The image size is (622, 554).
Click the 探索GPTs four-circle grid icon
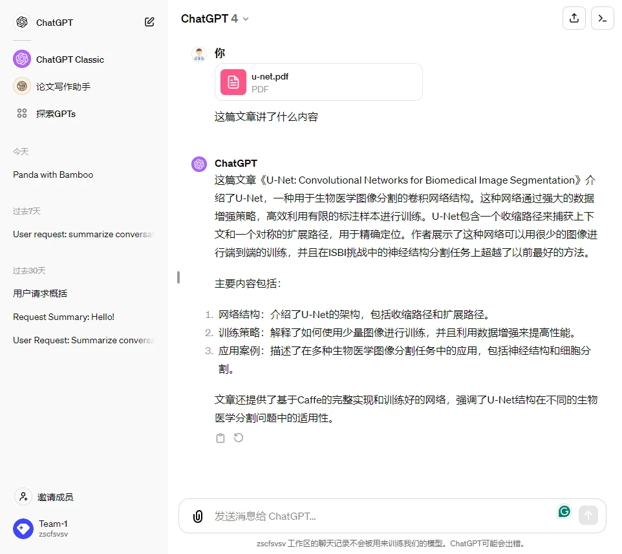(x=22, y=113)
